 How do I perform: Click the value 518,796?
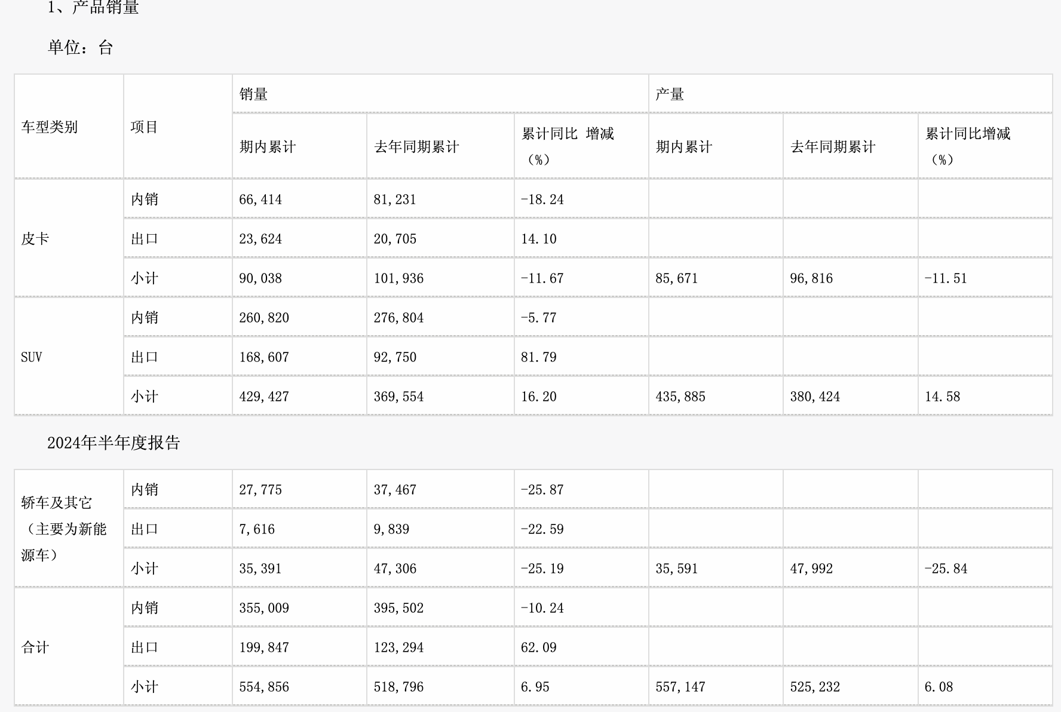[398, 687]
